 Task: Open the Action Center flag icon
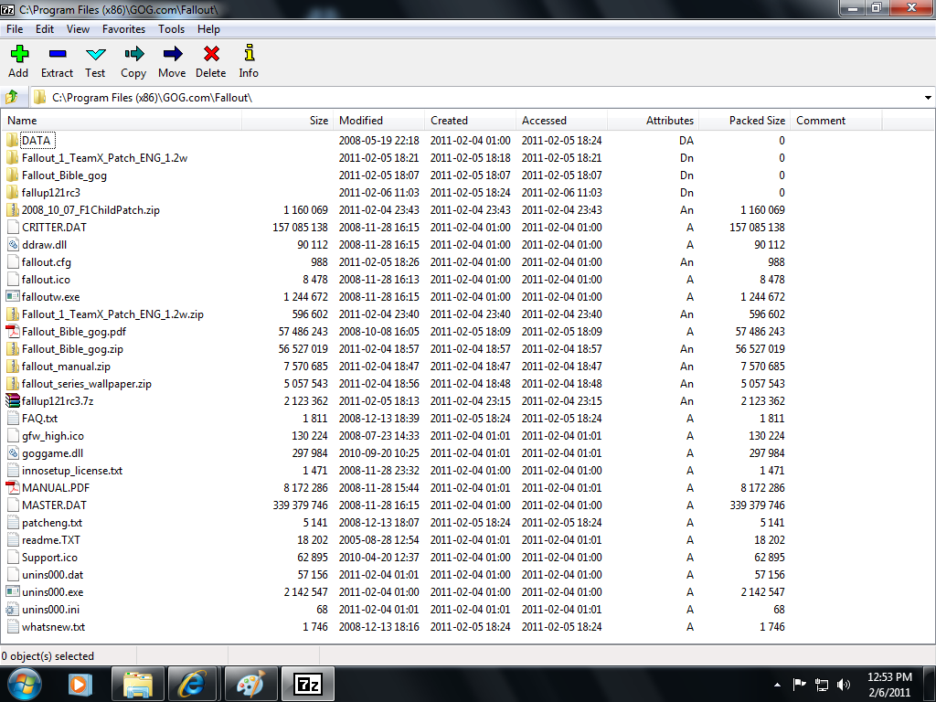(x=800, y=685)
